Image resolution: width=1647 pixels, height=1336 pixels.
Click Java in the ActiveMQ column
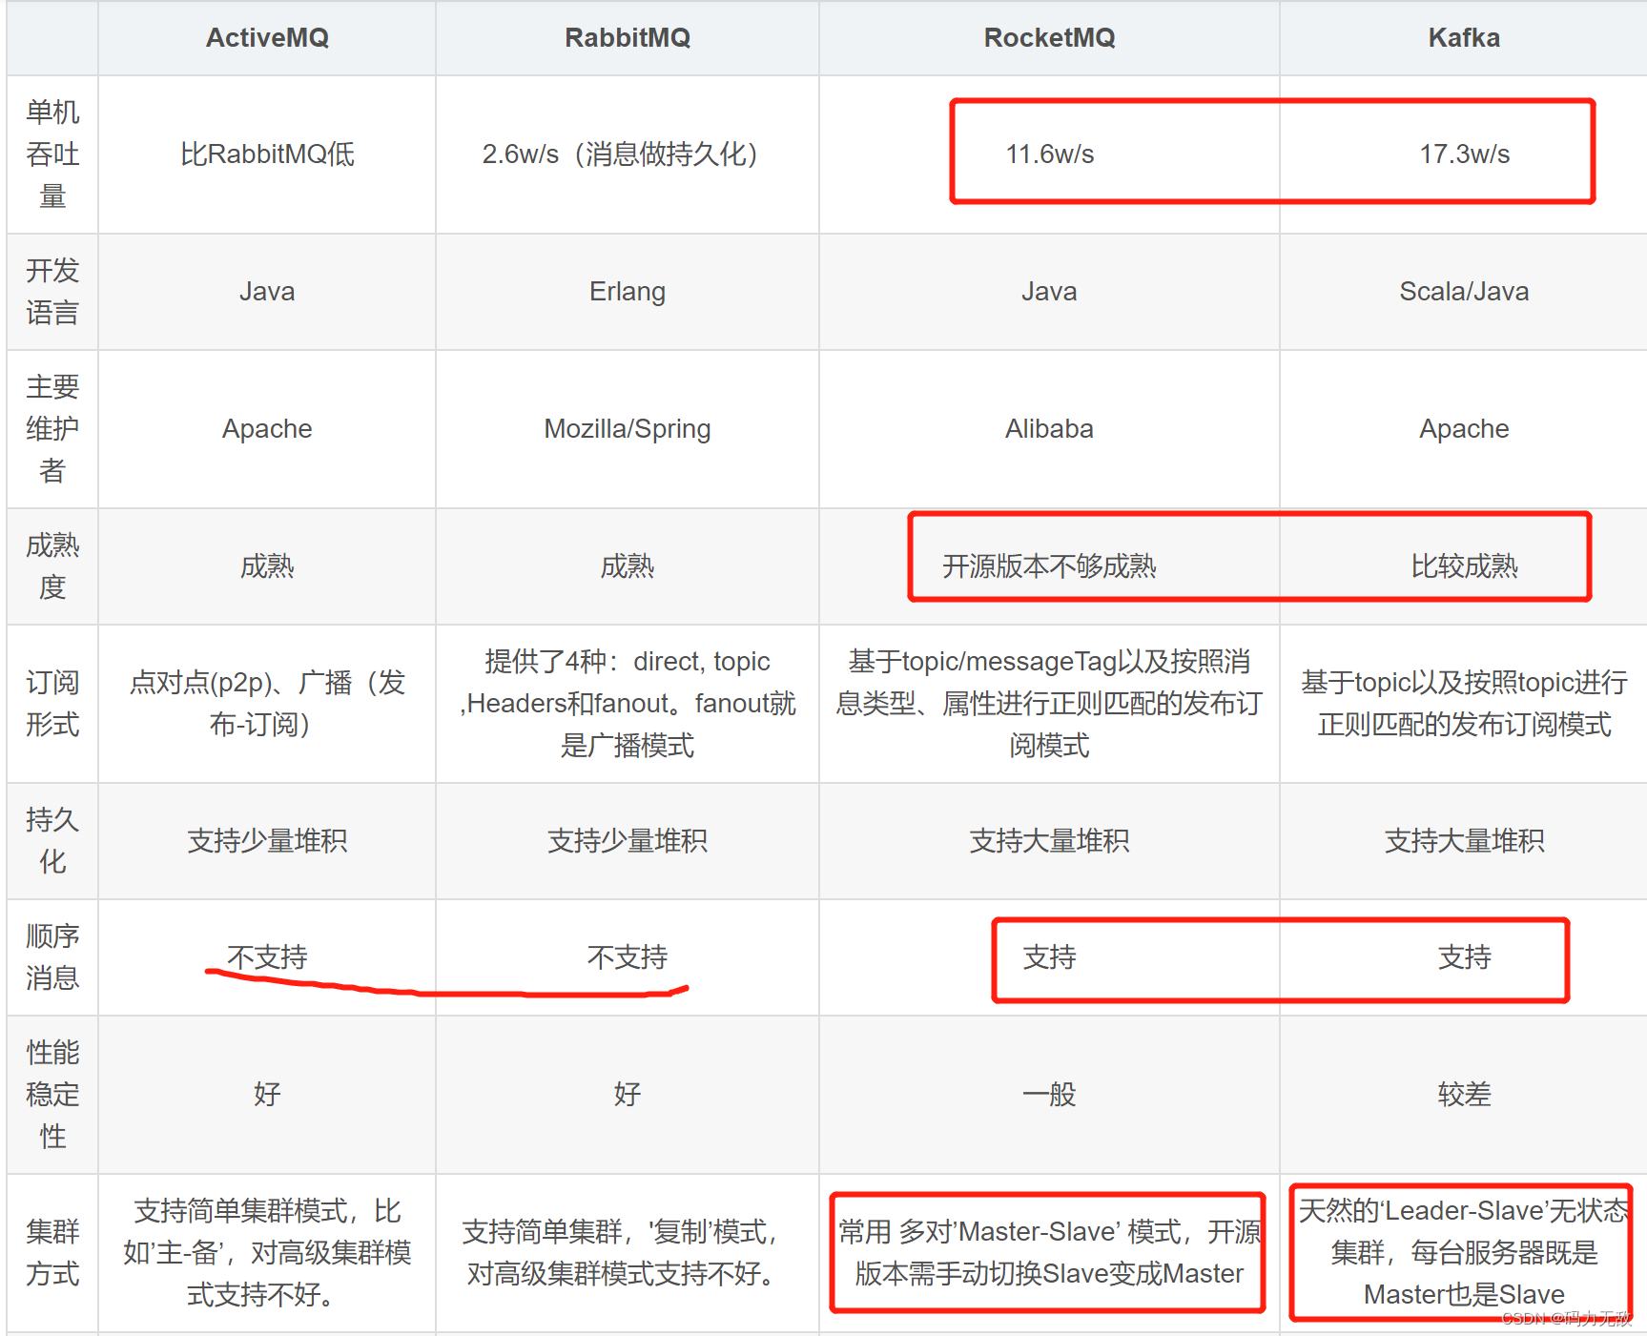(x=267, y=292)
